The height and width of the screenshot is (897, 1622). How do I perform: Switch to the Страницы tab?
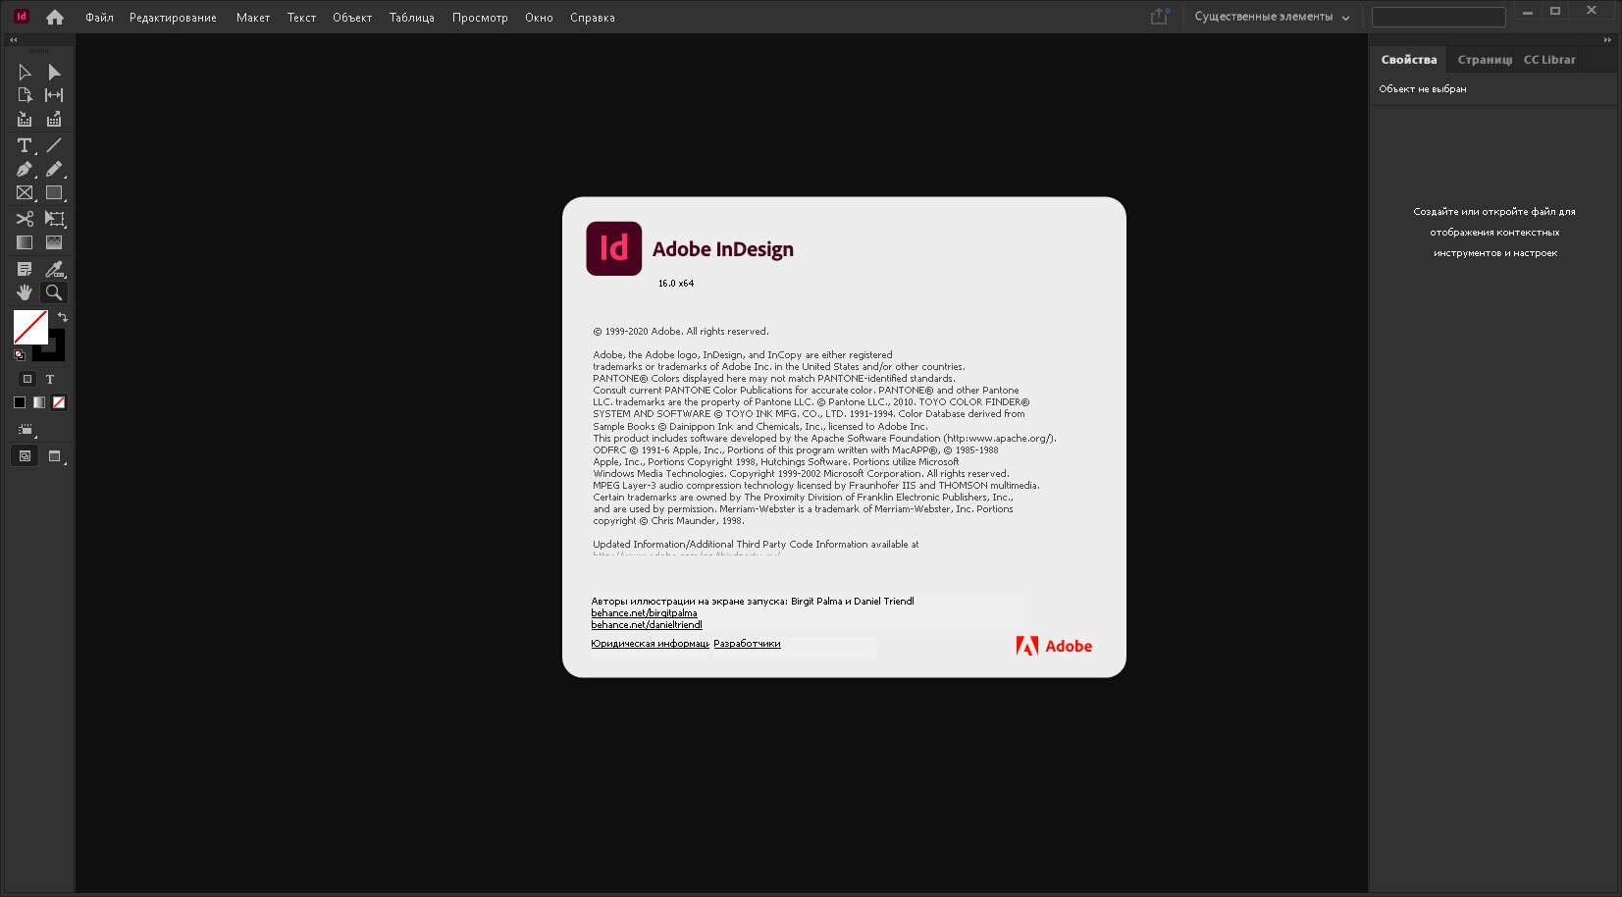[1484, 60]
